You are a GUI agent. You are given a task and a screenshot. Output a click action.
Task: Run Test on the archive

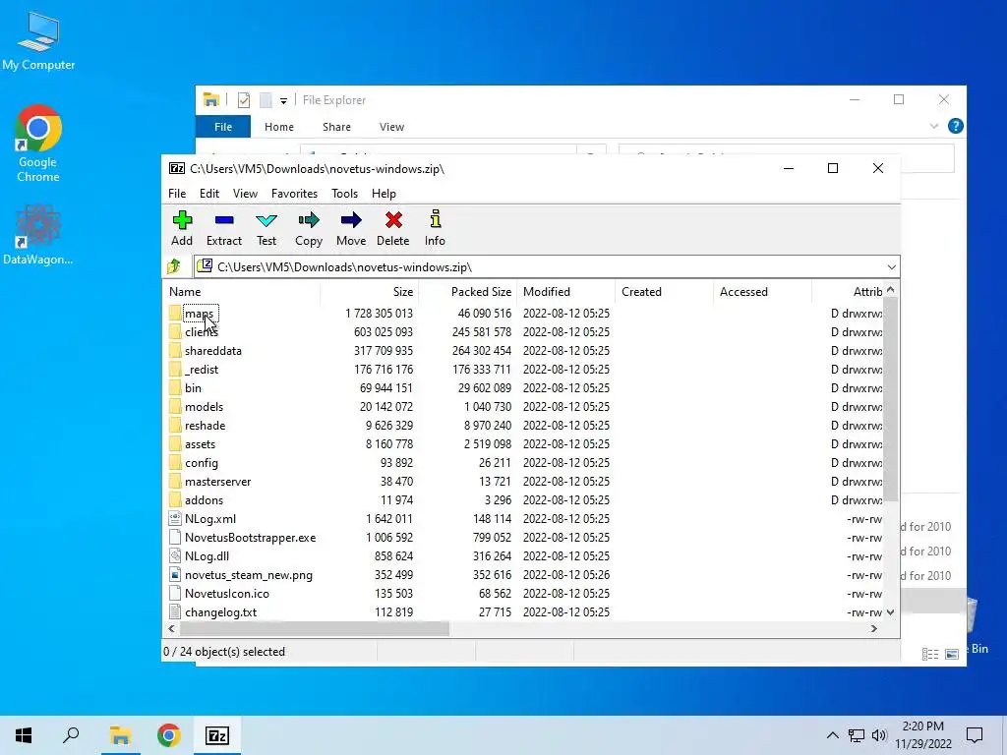266,220
